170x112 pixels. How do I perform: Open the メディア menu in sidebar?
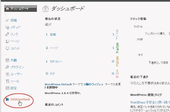pyautogui.click(x=15, y=27)
